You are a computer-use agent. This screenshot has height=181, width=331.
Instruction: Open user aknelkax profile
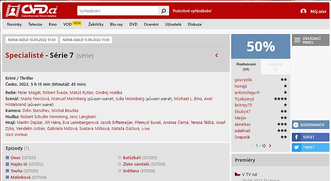pos(243,124)
